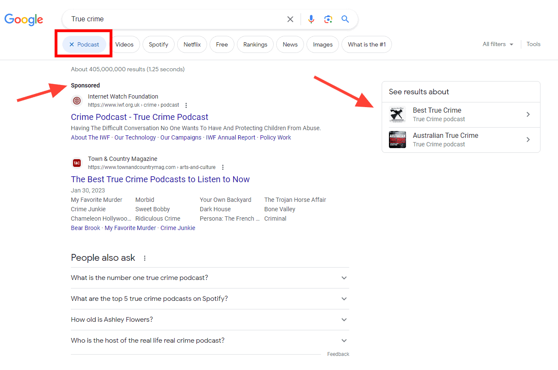Open options menu for IWF sponsored result

186,105
